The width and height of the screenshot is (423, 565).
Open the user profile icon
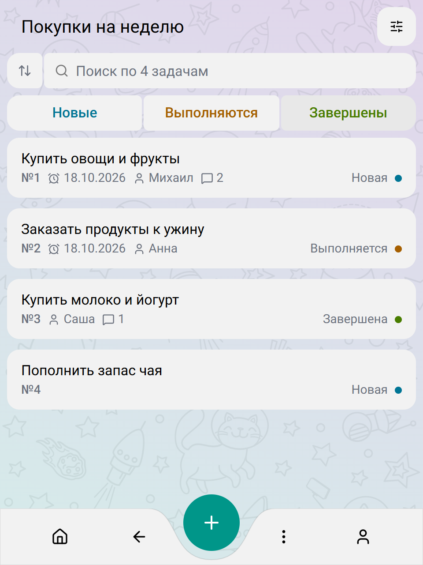click(363, 537)
